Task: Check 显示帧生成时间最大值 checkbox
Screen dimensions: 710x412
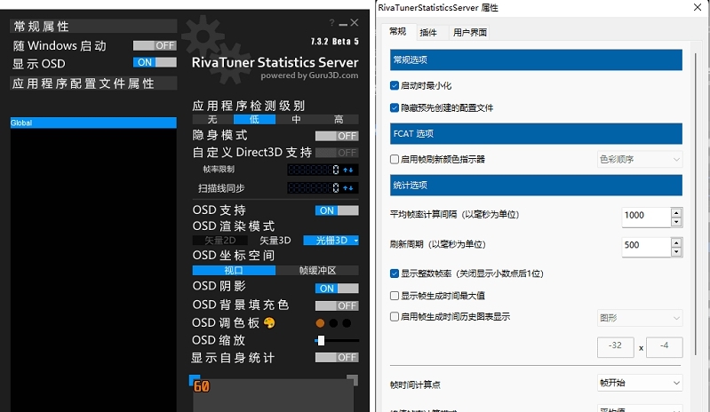Action: pos(395,296)
